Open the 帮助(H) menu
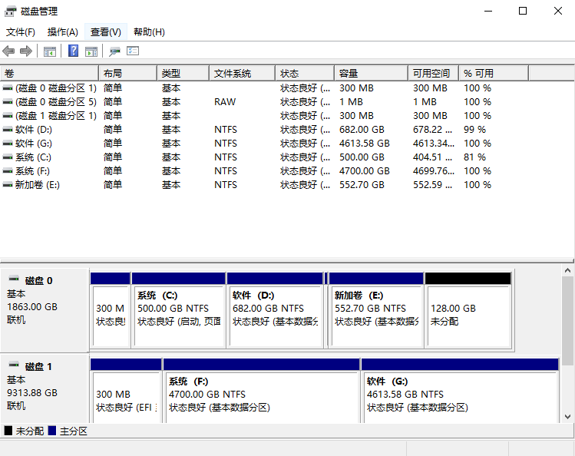 coord(149,32)
